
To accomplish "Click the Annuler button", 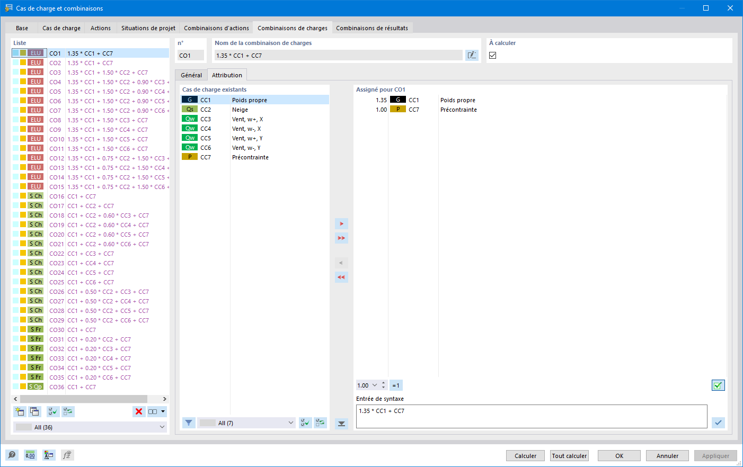I will [668, 456].
